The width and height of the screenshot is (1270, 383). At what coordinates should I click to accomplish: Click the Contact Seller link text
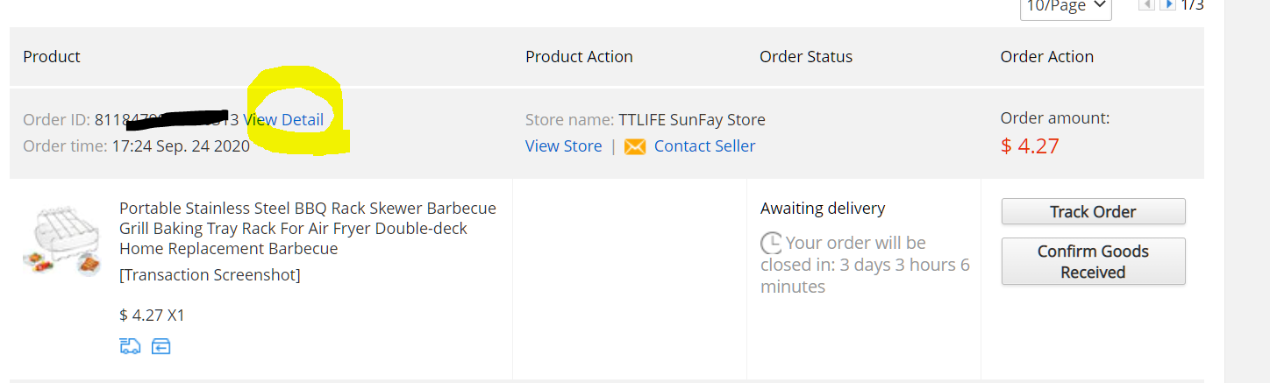(x=704, y=146)
